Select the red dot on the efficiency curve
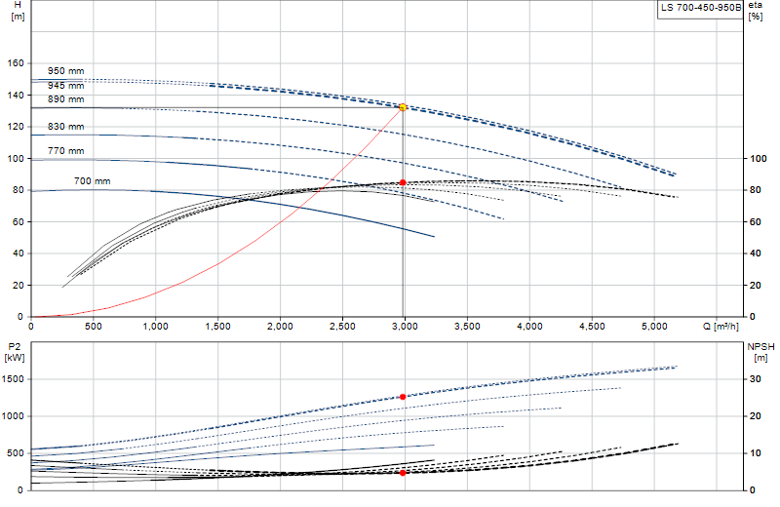The width and height of the screenshot is (780, 507). pyautogui.click(x=403, y=182)
